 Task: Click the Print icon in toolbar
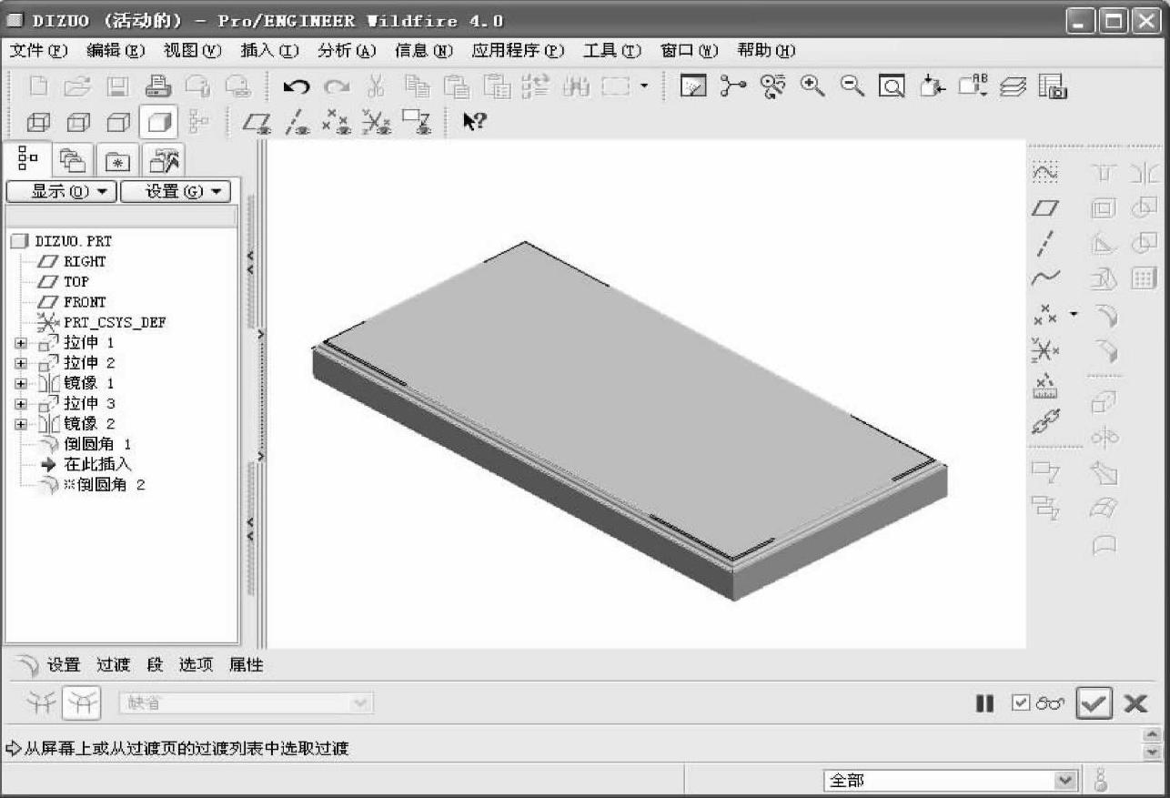[157, 86]
